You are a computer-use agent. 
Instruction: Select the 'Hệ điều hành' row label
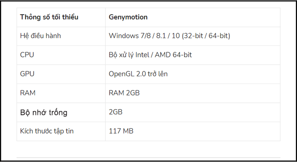[x=40, y=36]
